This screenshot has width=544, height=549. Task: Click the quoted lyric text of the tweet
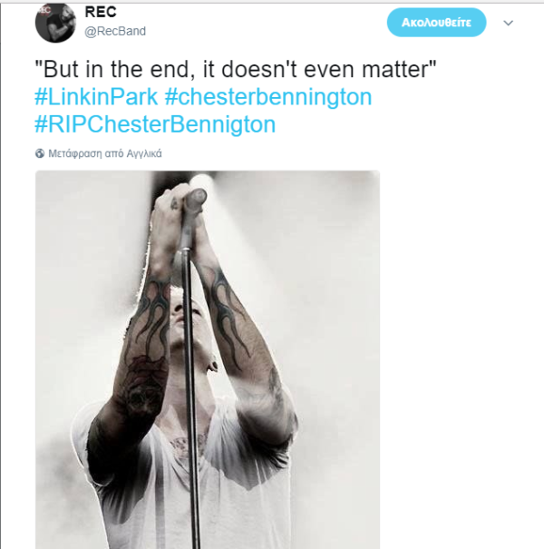click(x=236, y=69)
